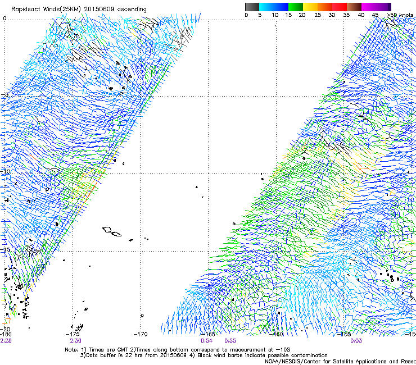Click the brown 35–40 knots legend segment
Viewport: 416px width, 365px height.
354,7
